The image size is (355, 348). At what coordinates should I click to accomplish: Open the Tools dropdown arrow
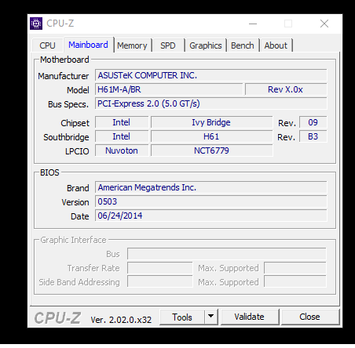(211, 317)
